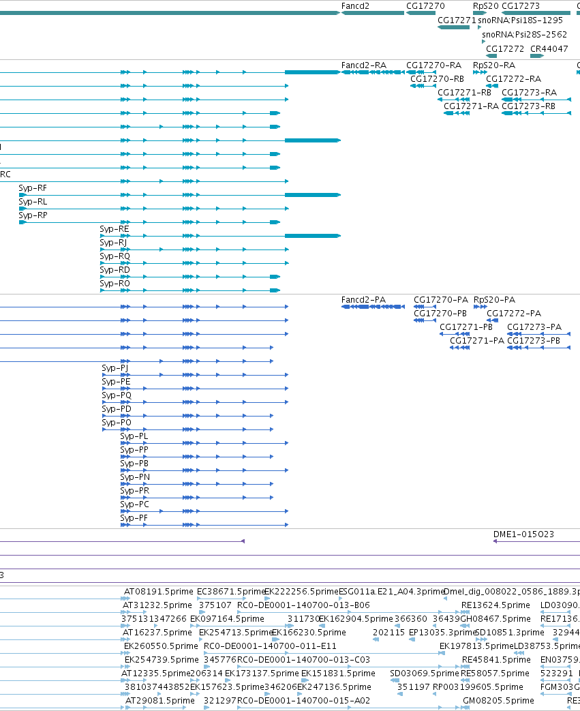Select snoRNA:Psi18S-1295 feature label
The height and width of the screenshot is (711, 580).
point(520,20)
